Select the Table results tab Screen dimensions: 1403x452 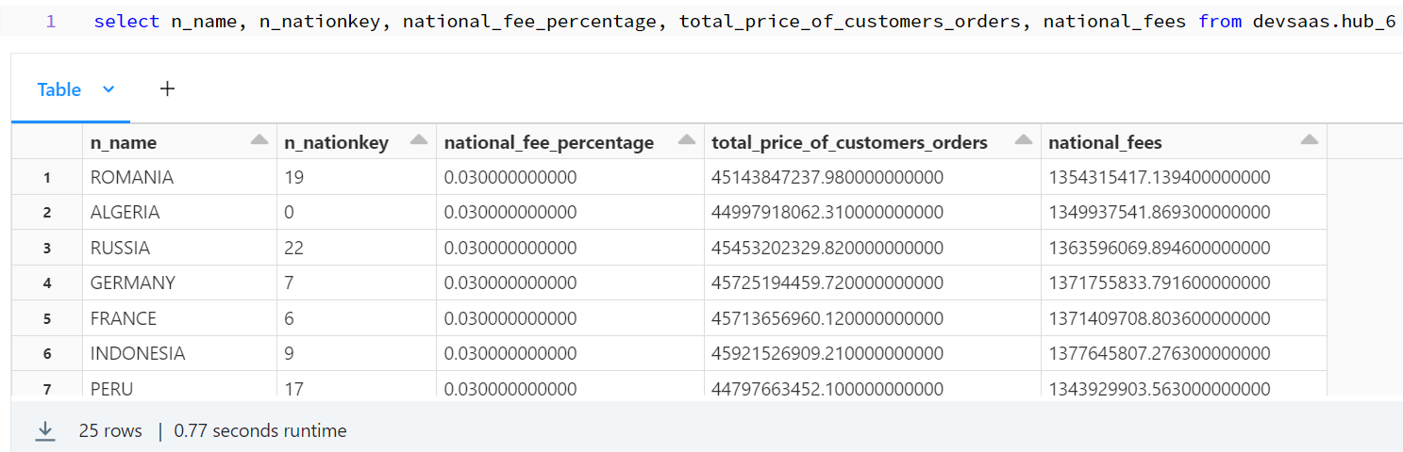pyautogui.click(x=59, y=89)
